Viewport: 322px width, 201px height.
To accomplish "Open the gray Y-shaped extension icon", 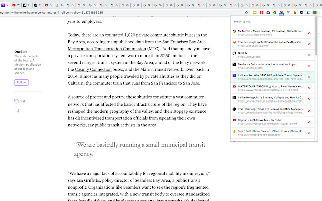I will (288, 13).
